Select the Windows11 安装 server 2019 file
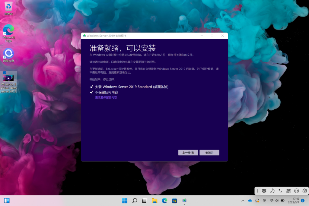The height and width of the screenshot is (206, 309). [8, 82]
